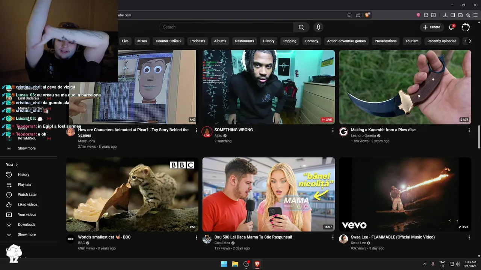
Task: Open Windows Start menu
Action: pos(224,264)
